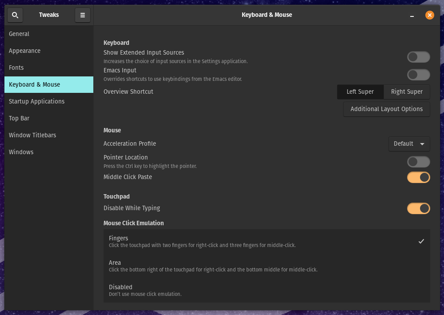Disable Middle Click Paste
The image size is (444, 315).
[418, 177]
